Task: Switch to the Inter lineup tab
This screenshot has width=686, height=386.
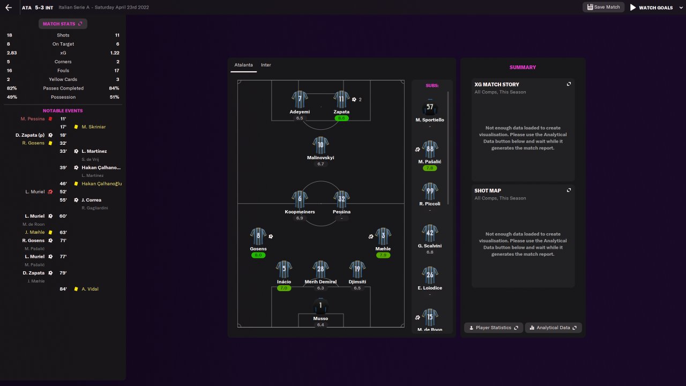Action: click(266, 65)
